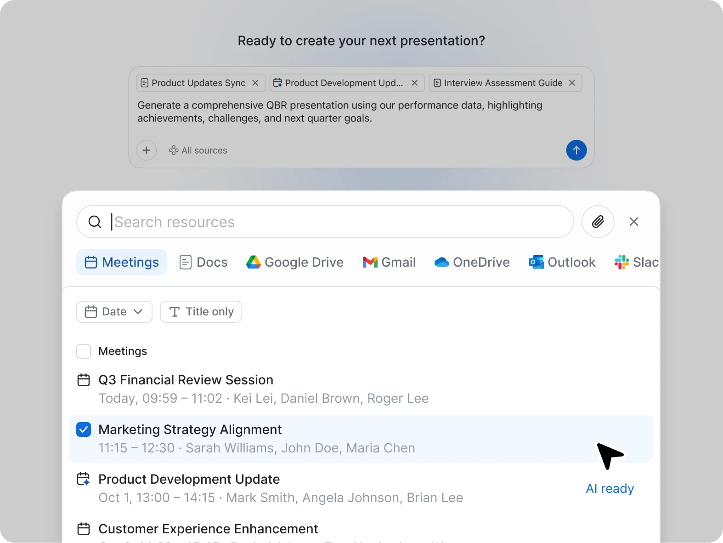Click the Customer Experience Enhancement calendar icon
Image resolution: width=723 pixels, height=543 pixels.
[x=84, y=529]
